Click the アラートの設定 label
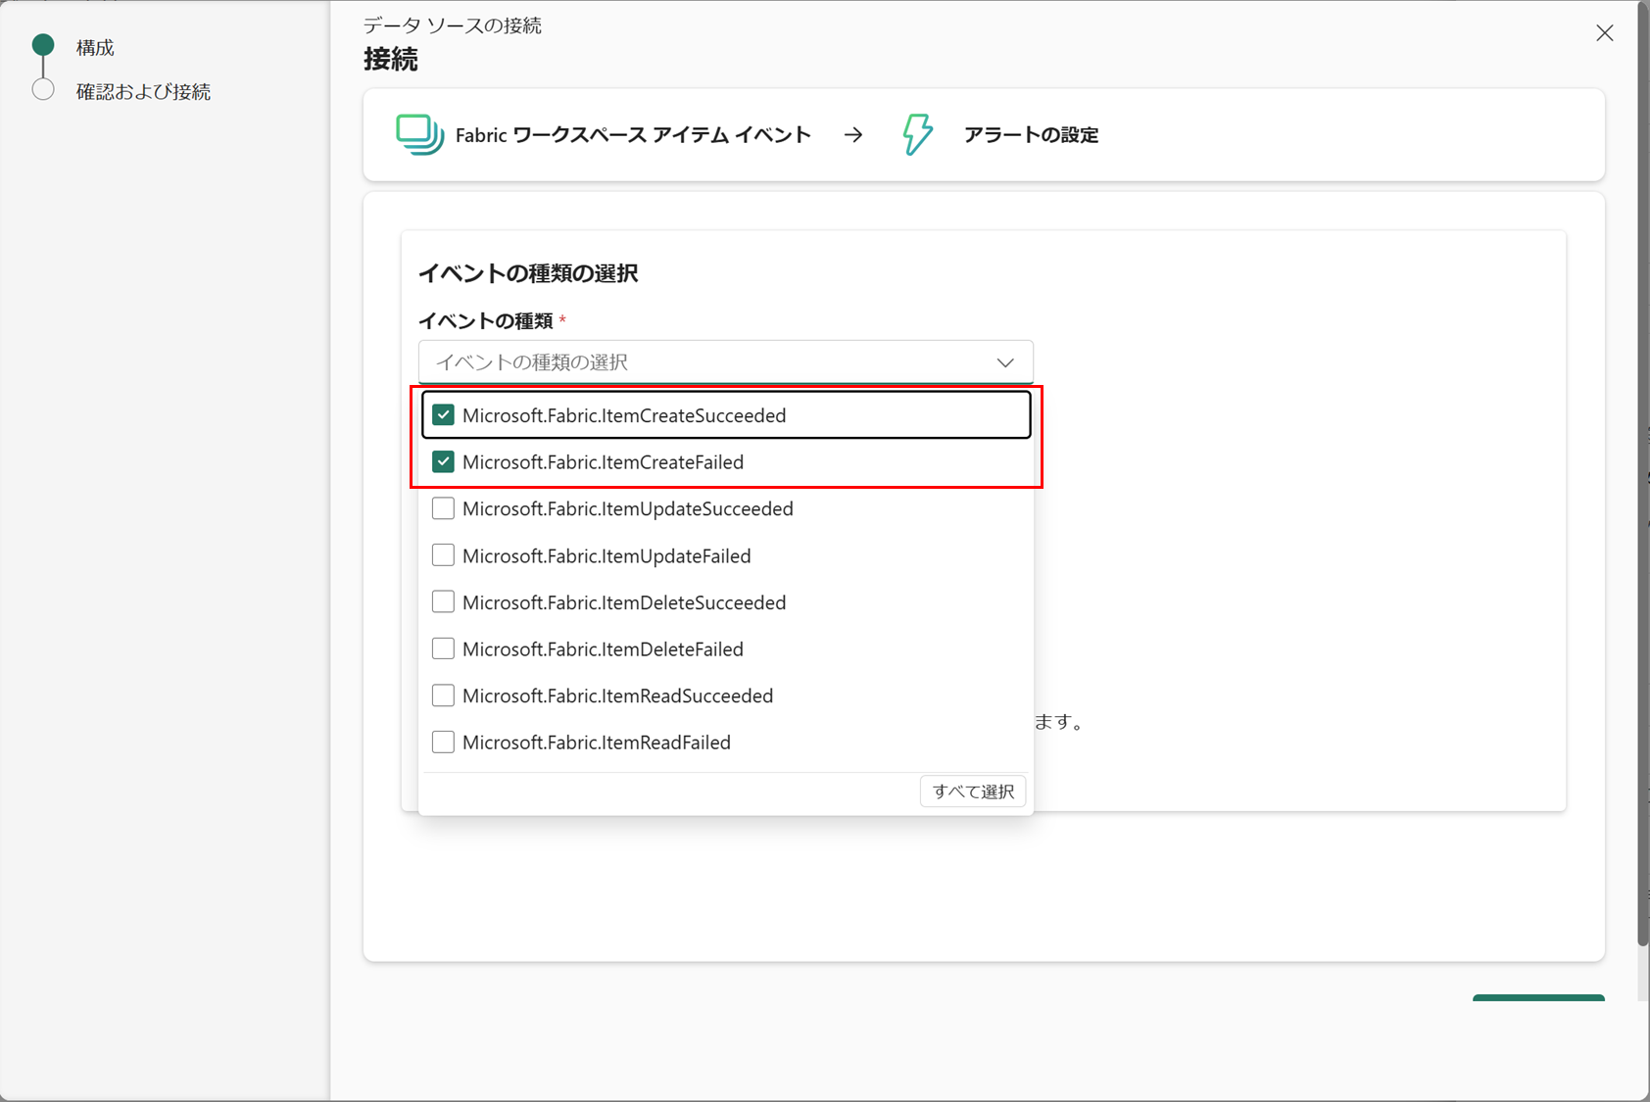This screenshot has width=1650, height=1102. pos(1031,135)
